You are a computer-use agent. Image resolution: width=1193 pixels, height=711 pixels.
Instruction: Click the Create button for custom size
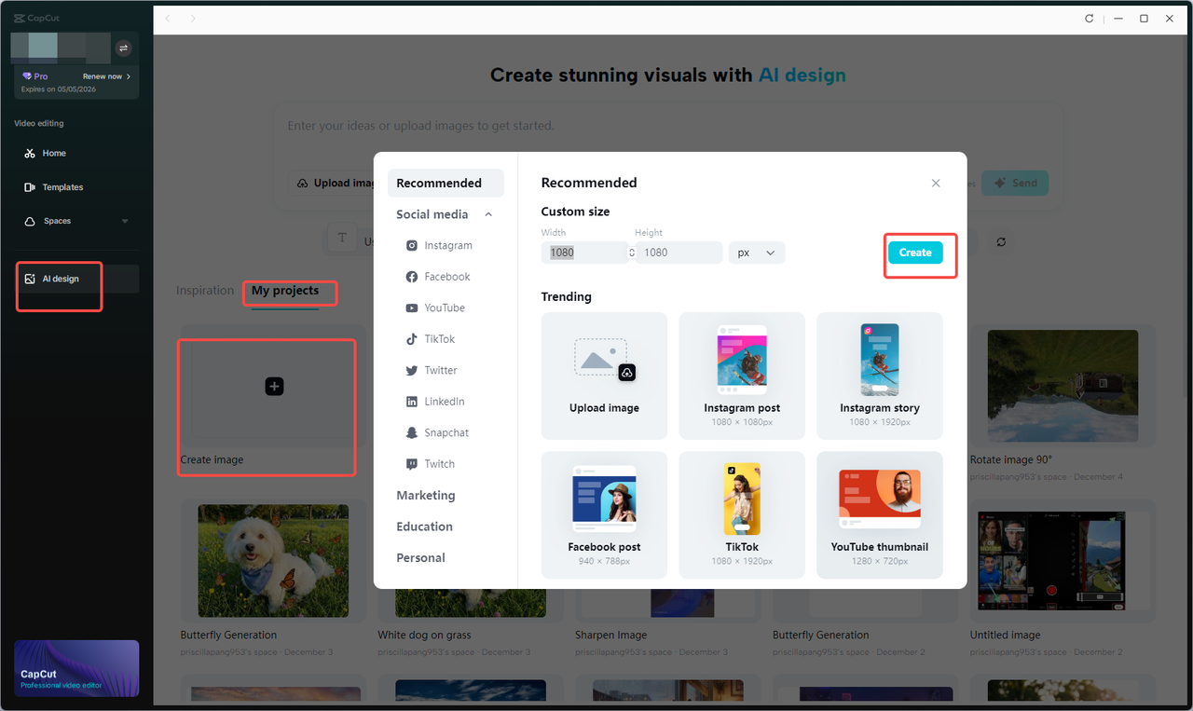tap(914, 252)
